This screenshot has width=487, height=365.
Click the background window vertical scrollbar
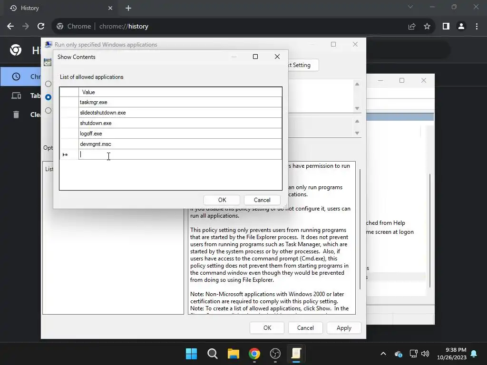(430, 231)
